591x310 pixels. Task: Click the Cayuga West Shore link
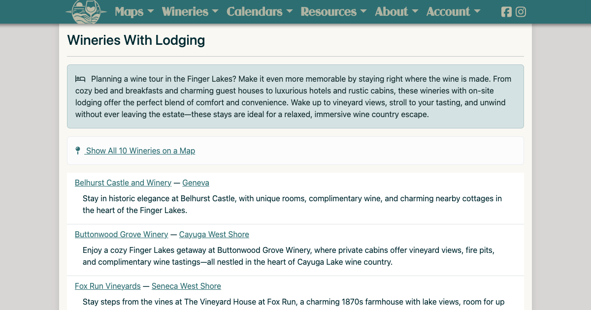coord(214,234)
